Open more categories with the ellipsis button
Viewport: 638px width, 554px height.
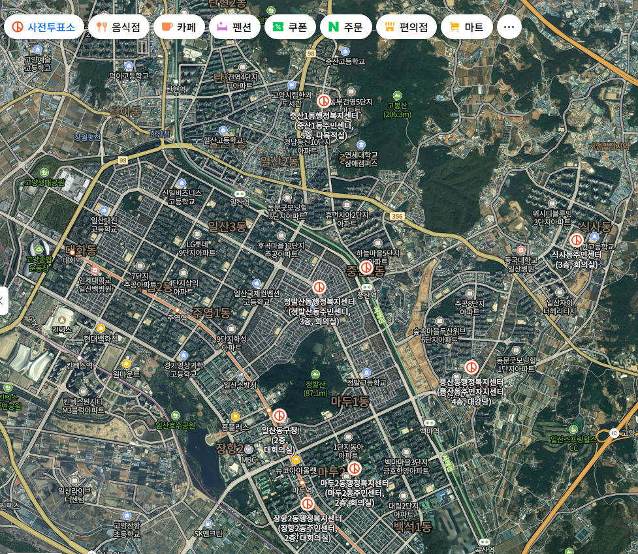[509, 27]
